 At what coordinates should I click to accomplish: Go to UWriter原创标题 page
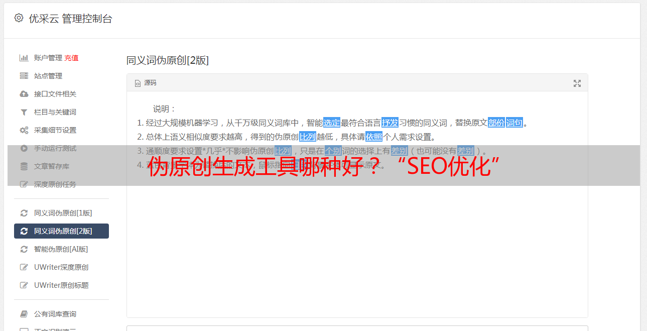[x=61, y=285]
